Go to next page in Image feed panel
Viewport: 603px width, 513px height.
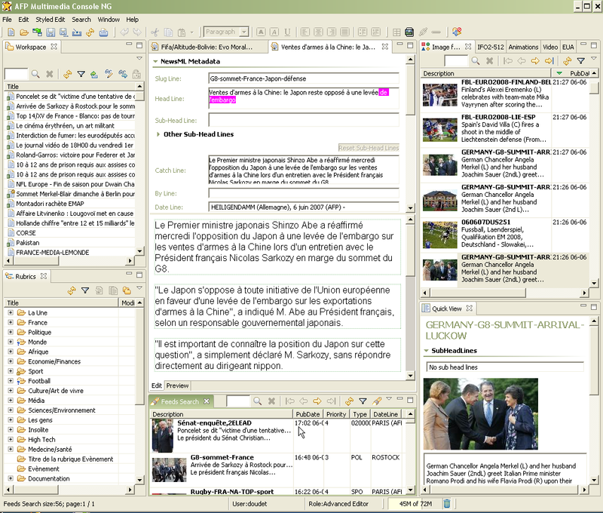point(535,60)
